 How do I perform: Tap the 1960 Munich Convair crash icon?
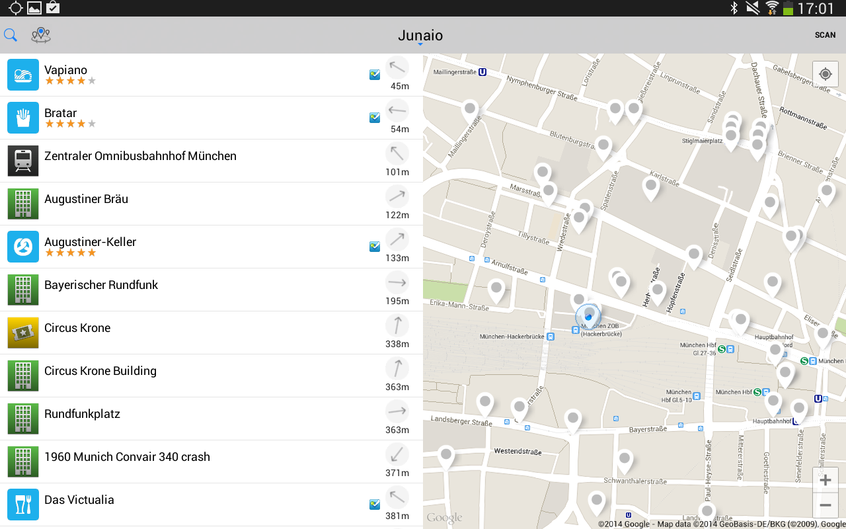[23, 462]
